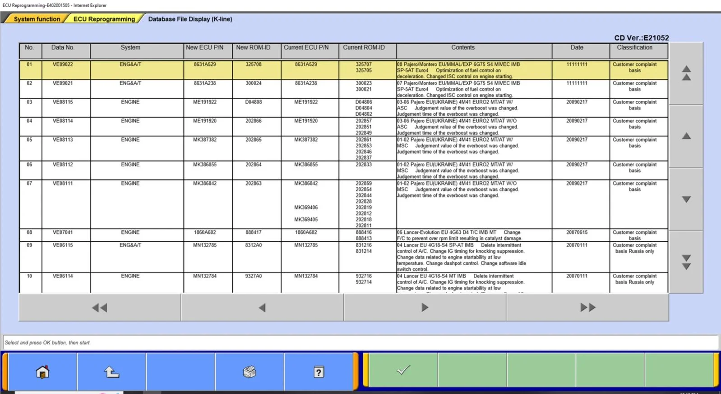Viewport: 721px width, 394px height.
Task: Click new ROM-ID value 202863
Action: click(254, 184)
